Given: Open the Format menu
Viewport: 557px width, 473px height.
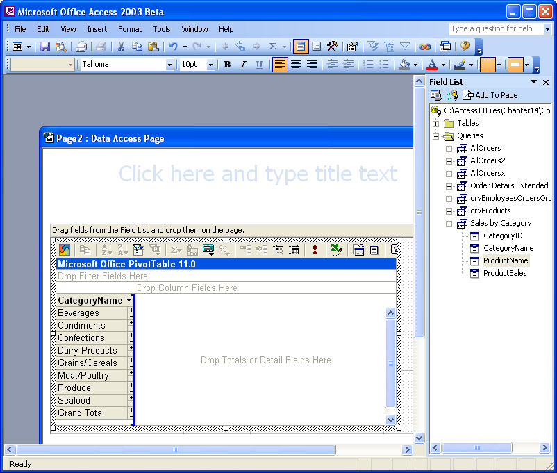Looking at the screenshot, I should (x=129, y=29).
